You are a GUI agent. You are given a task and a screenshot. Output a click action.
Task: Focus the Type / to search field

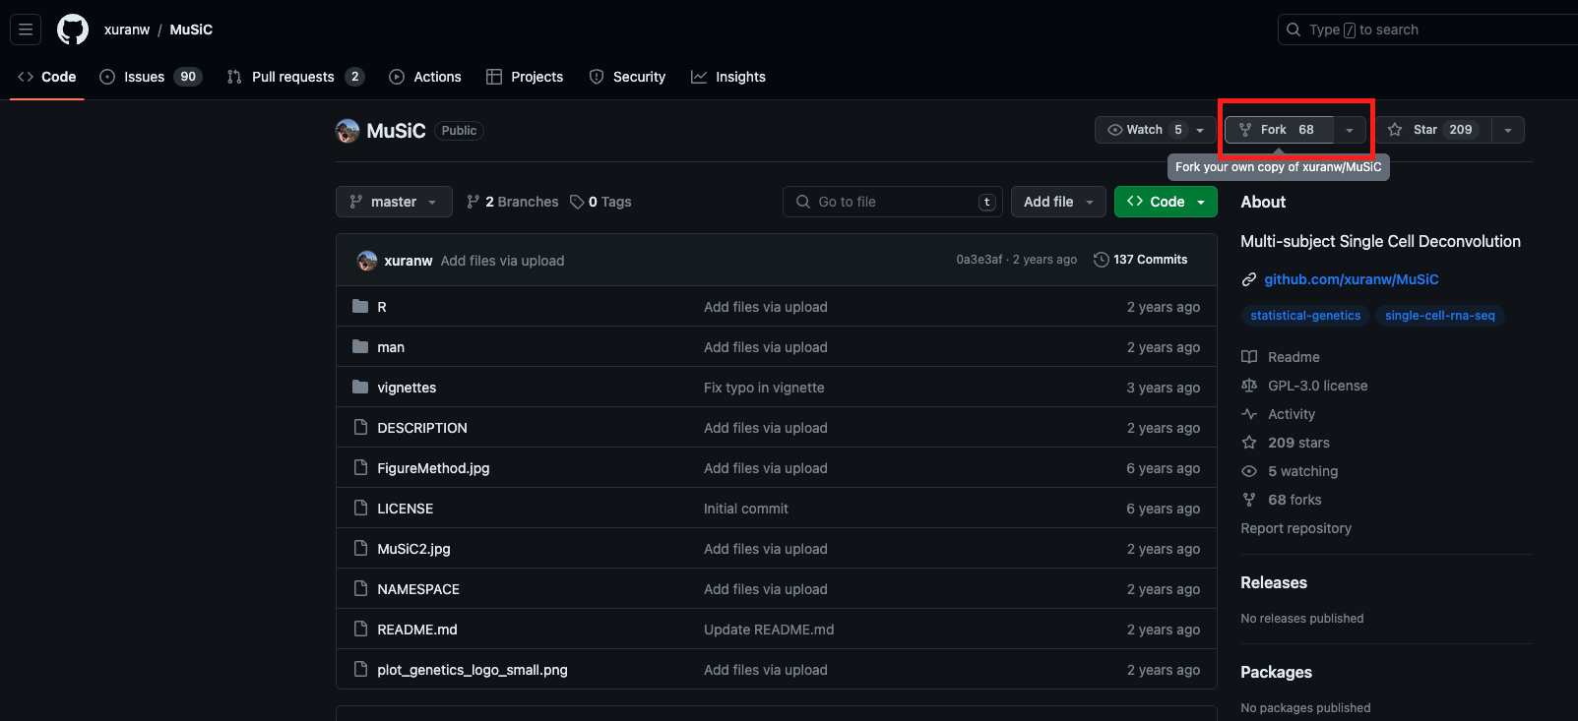(1427, 30)
